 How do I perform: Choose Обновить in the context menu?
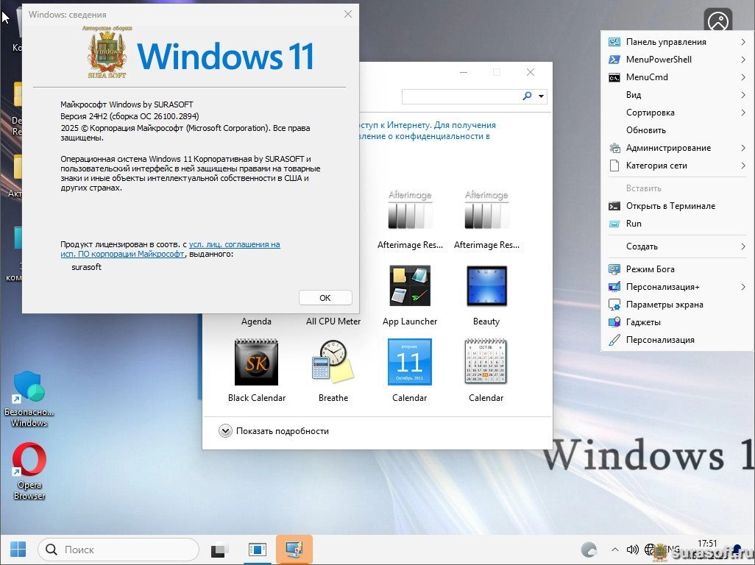(645, 130)
